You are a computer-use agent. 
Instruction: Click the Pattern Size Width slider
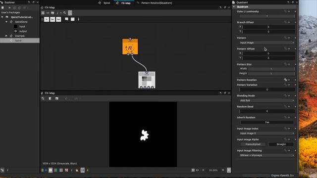tap(271, 69)
